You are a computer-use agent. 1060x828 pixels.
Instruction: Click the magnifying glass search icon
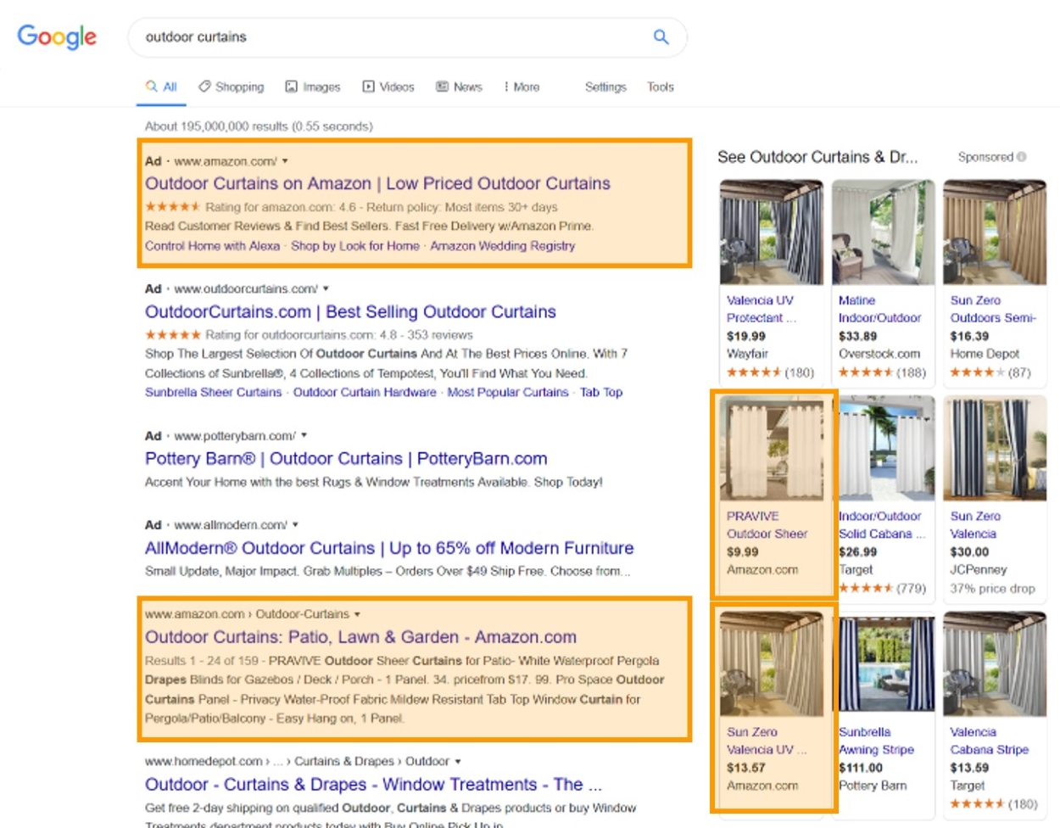660,37
